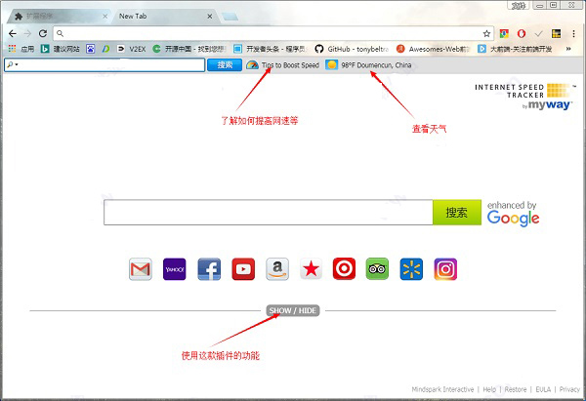Open the Facebook shortcut icon
586x401 pixels.
(209, 269)
